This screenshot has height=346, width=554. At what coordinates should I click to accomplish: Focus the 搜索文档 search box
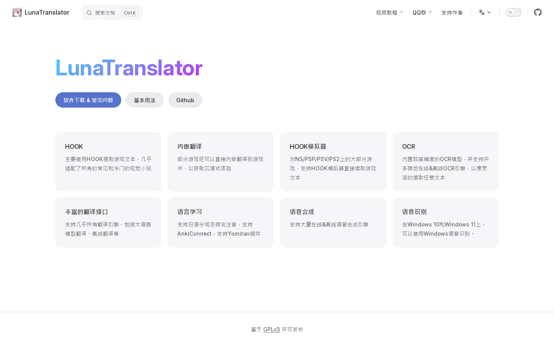coord(112,12)
